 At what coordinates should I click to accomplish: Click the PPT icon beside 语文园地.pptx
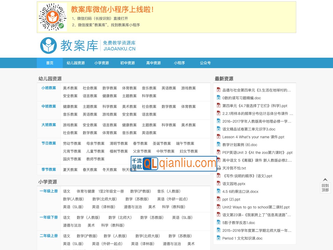218,184
